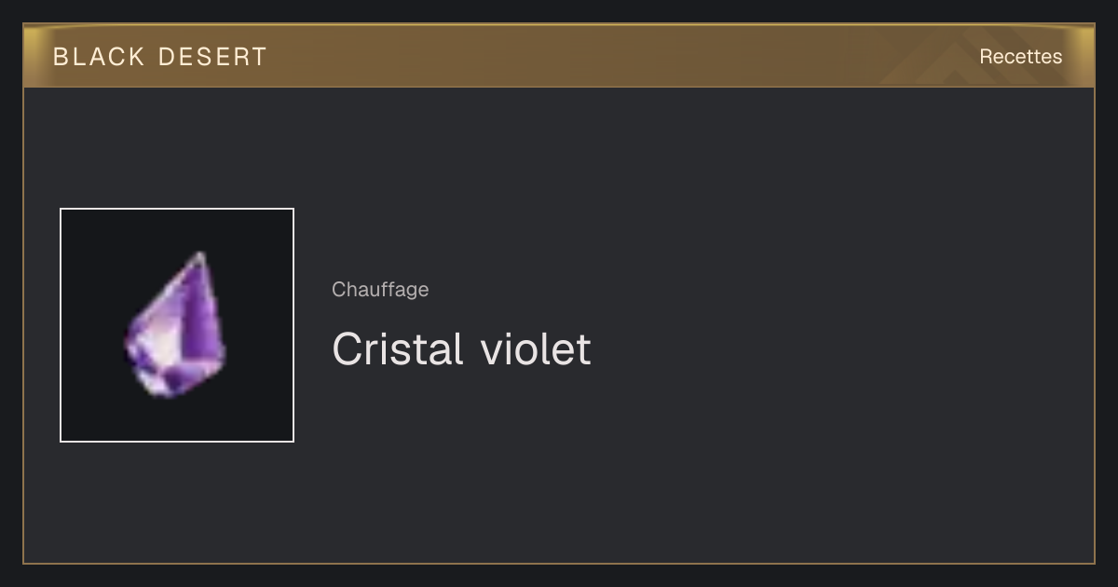Screen dimensions: 1118x587
Task: Click the word DESERT in the banner
Action: coord(212,57)
